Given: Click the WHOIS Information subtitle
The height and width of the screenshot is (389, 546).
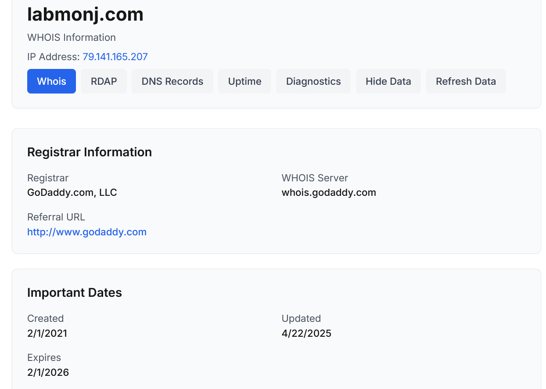Looking at the screenshot, I should pos(72,37).
